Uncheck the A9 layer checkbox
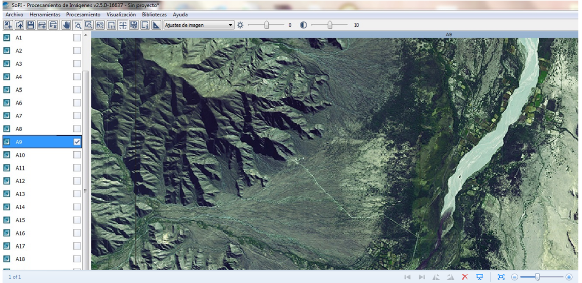This screenshot has height=283, width=582. tap(77, 142)
